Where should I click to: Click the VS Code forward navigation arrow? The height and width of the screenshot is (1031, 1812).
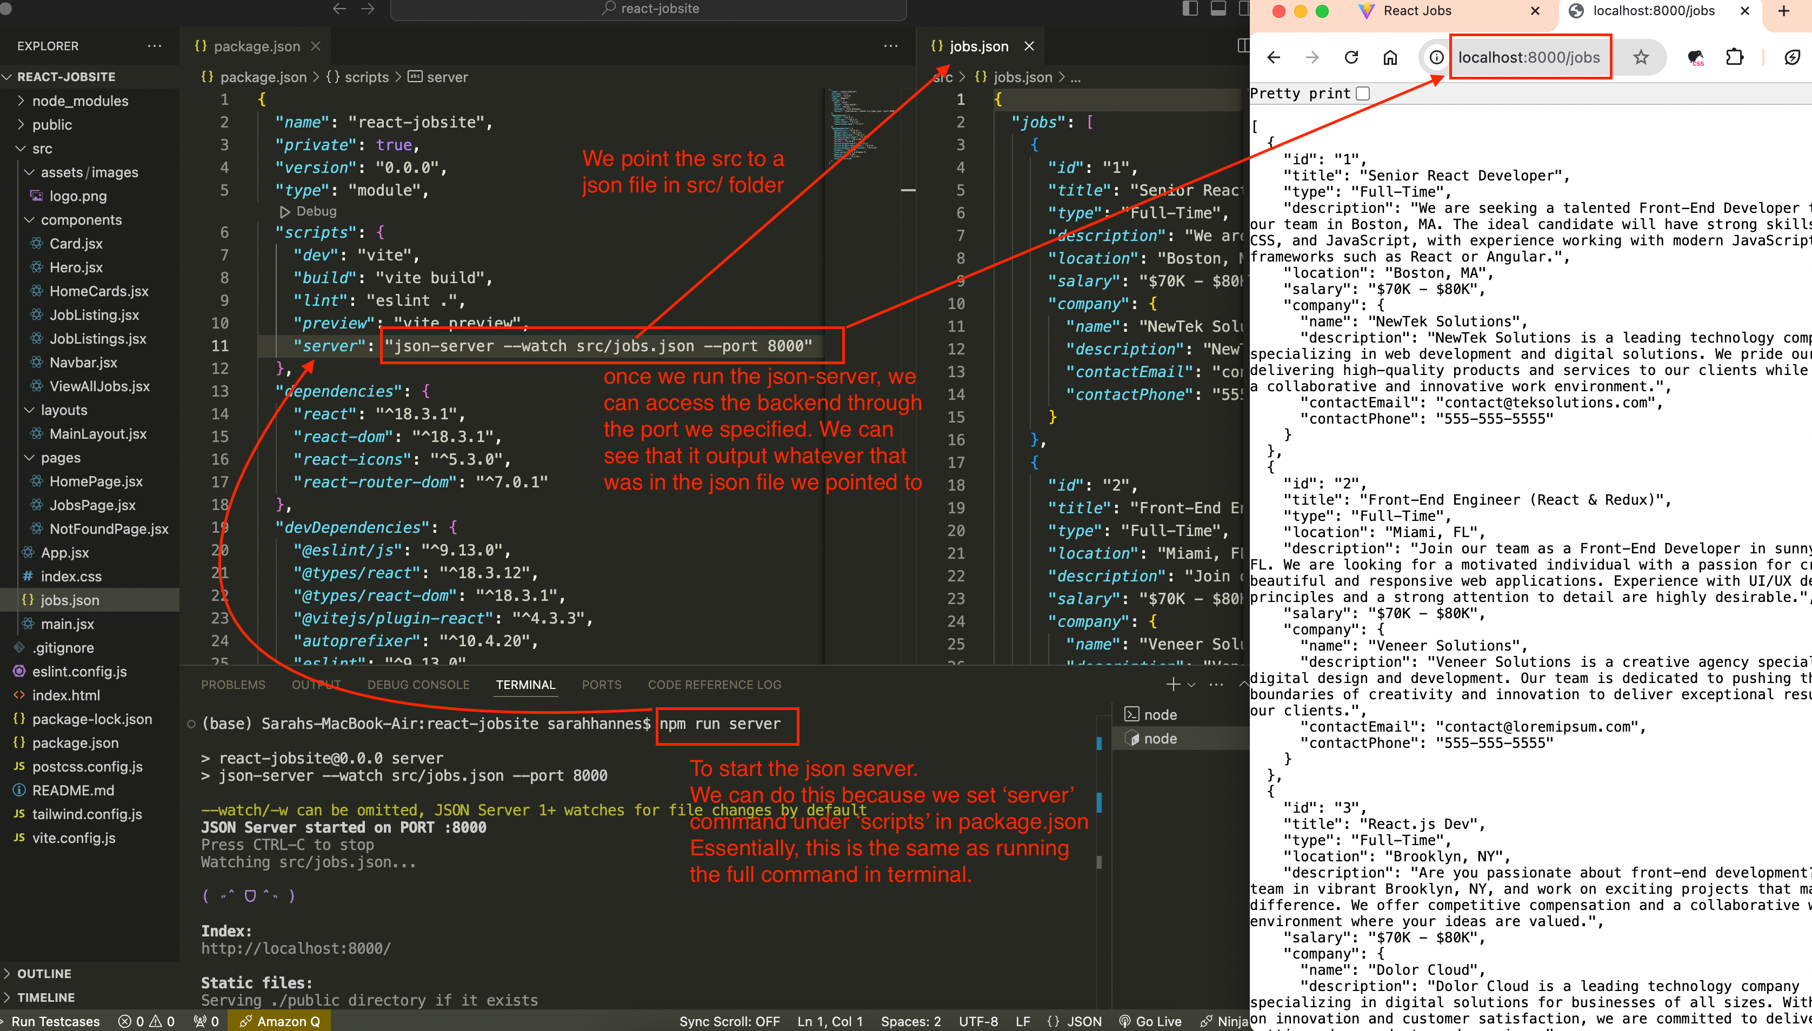[368, 9]
